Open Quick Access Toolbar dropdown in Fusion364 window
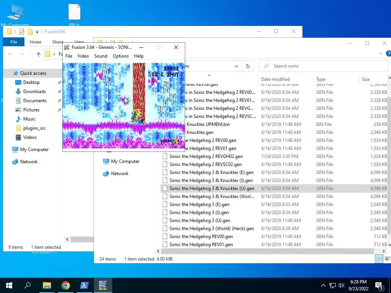This screenshot has height=293, width=391. coord(37,32)
